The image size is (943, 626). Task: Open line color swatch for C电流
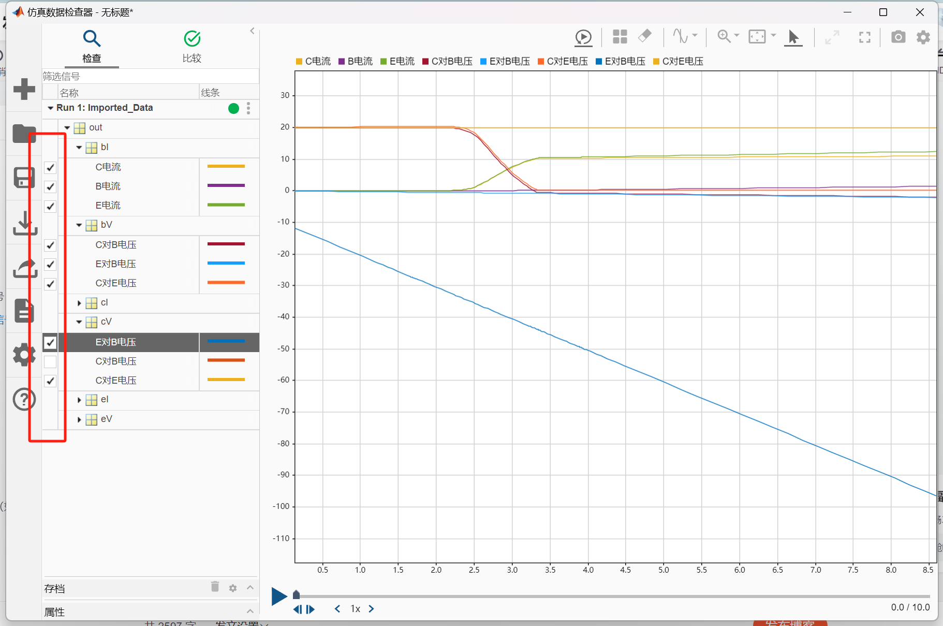click(226, 166)
